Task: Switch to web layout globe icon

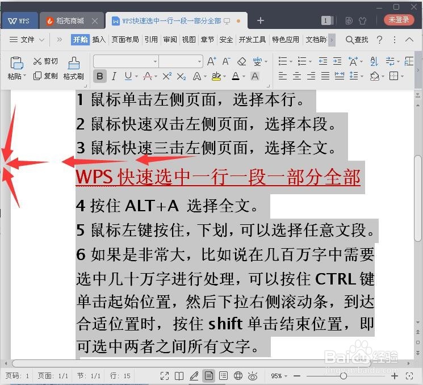Action: point(238,375)
